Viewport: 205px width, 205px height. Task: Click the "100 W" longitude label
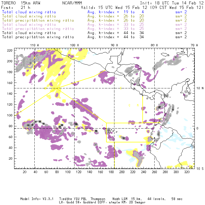(x=75, y=45)
